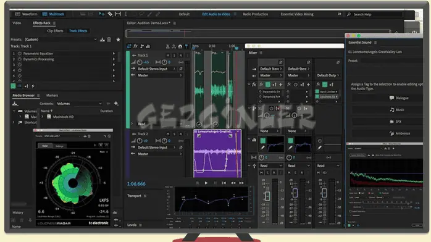Open Track 1 Default Stereo Input dropdown
The width and height of the screenshot is (431, 242).
[x=156, y=69]
